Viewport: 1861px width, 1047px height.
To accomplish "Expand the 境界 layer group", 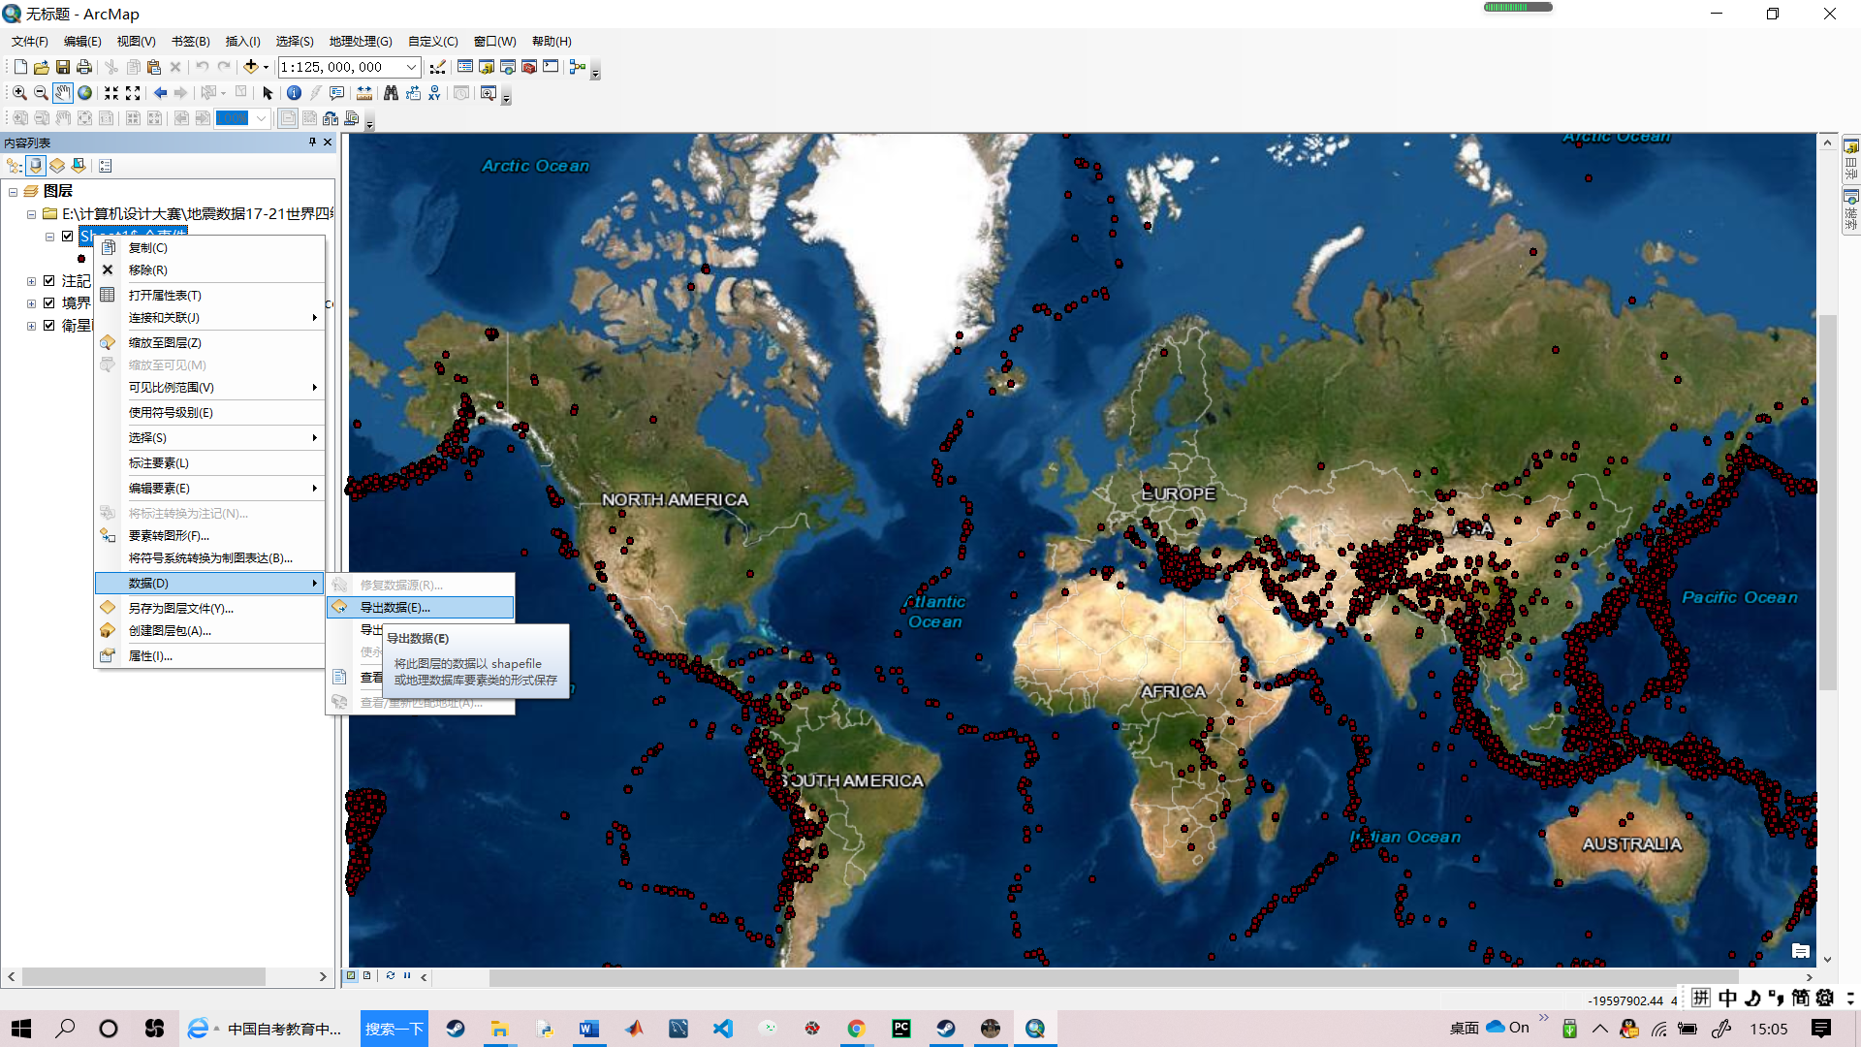I will [x=31, y=303].
